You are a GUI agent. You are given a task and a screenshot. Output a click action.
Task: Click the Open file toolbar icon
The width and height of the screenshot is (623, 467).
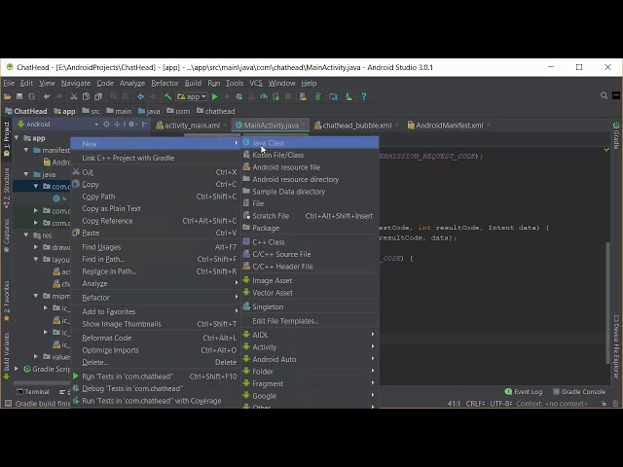click(7, 96)
